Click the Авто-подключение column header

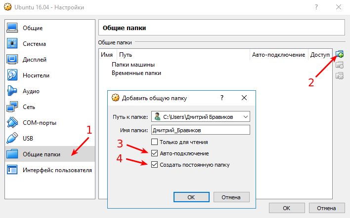[278, 55]
